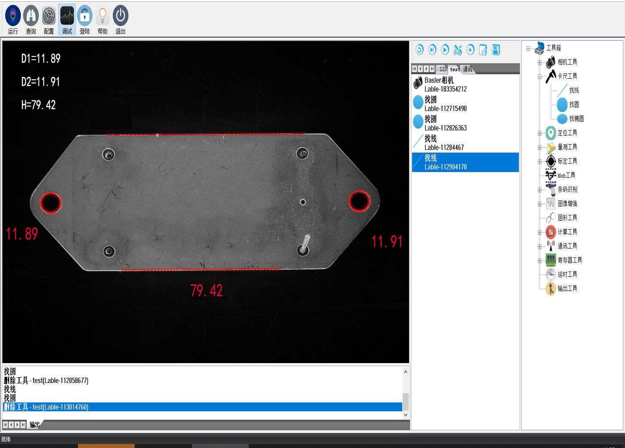Click the floppy-disk save icon in flow toolbar
625x448 pixels.
pos(496,50)
